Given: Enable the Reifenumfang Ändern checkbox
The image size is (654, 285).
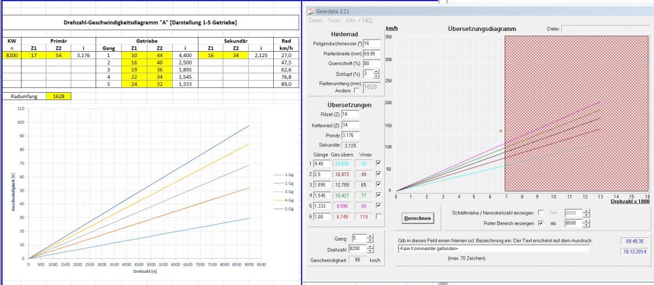Looking at the screenshot, I should [x=357, y=90].
